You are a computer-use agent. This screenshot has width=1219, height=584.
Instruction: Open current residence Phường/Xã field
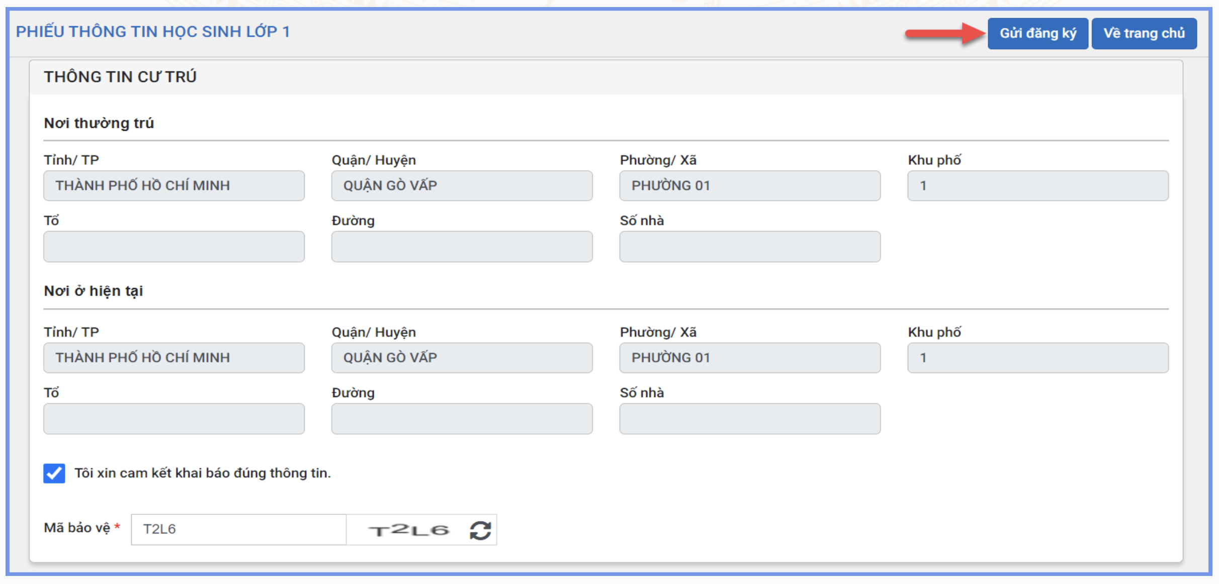750,358
